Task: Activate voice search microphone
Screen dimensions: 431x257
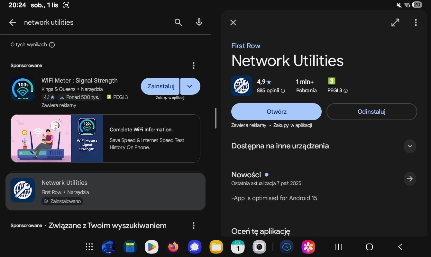Action: point(199,22)
